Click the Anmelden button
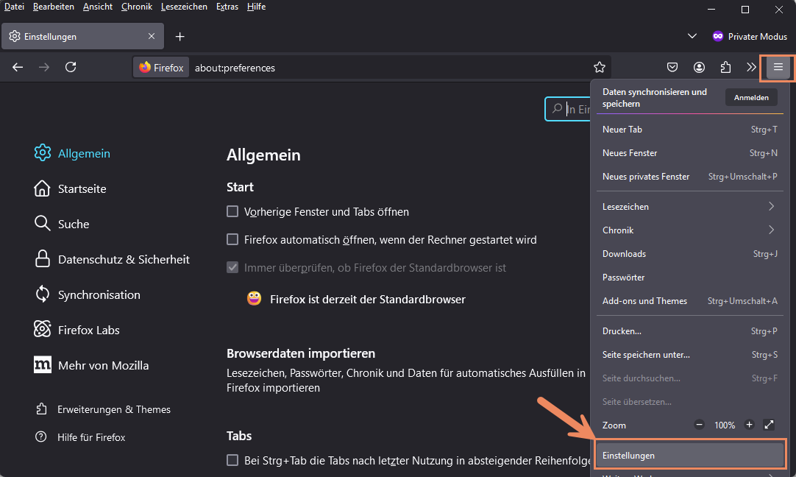The height and width of the screenshot is (477, 796). click(x=751, y=97)
